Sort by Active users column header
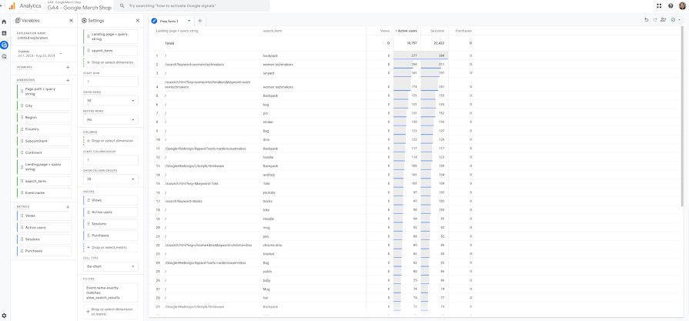This screenshot has width=689, height=321. pyautogui.click(x=406, y=31)
